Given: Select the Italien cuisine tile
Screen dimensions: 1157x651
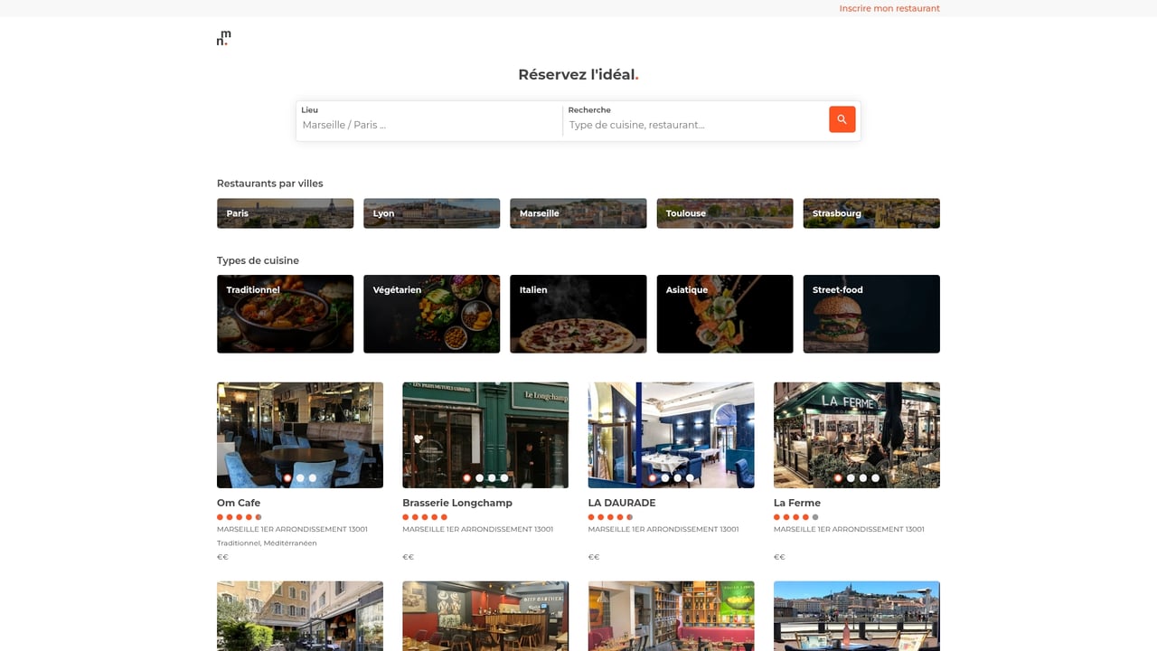Looking at the screenshot, I should tap(578, 314).
